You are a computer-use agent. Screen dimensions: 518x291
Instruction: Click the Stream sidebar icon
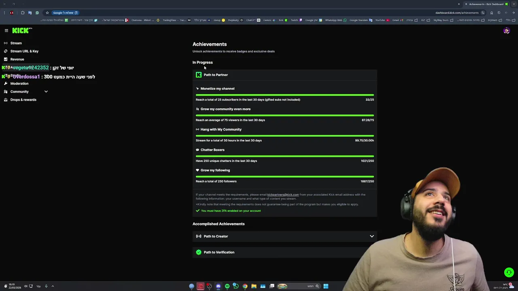tap(6, 43)
